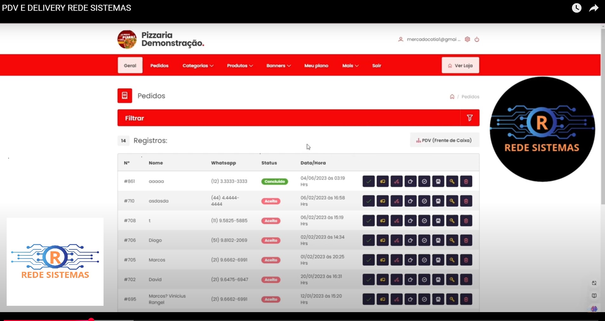Click the mercadocotial@gmai... account link
605x321 pixels.
(429, 39)
